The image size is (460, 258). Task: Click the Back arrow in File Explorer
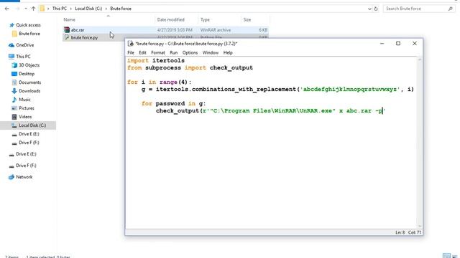7,9
